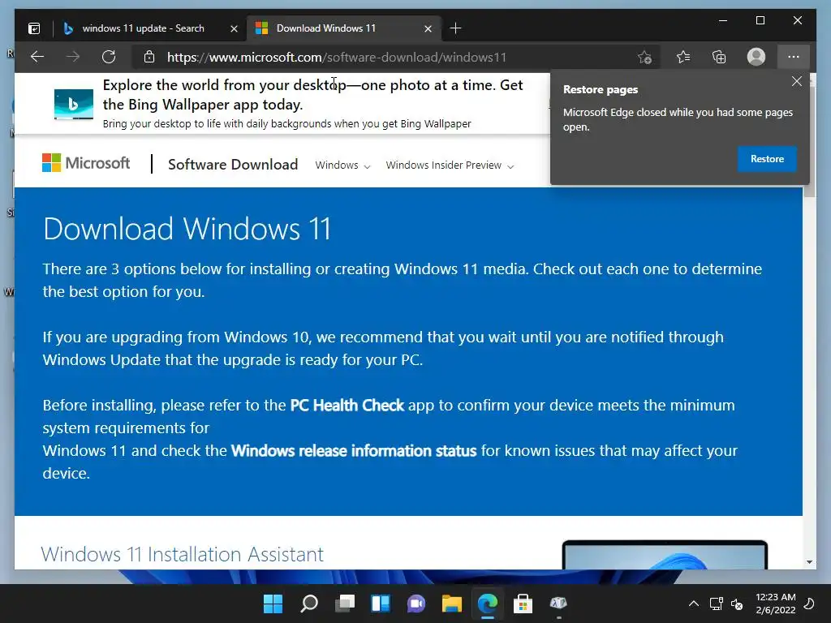The image size is (831, 623).
Task: Dismiss the Restore pages popup
Action: coord(797,82)
